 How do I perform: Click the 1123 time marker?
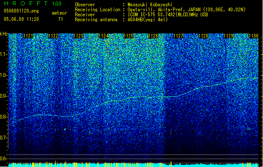(x=78, y=36)
